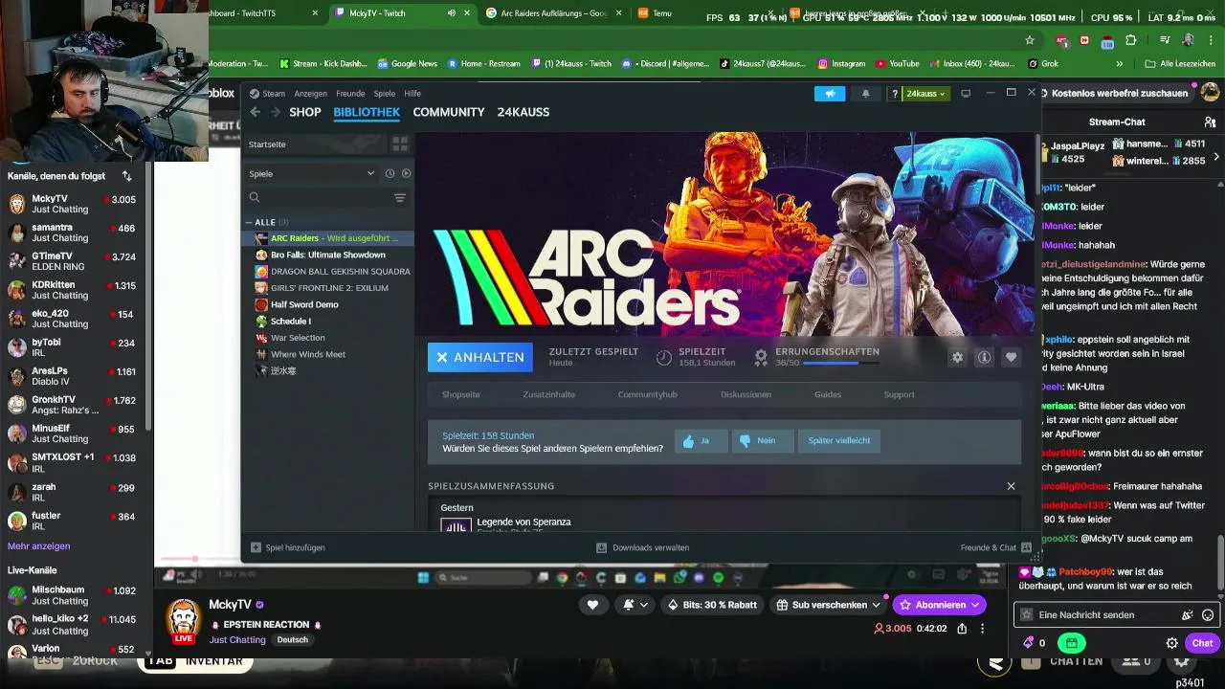The height and width of the screenshot is (689, 1225).
Task: Open Sub verschenken dropdown
Action: 829,605
